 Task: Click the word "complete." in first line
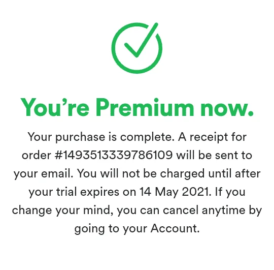[147, 137]
